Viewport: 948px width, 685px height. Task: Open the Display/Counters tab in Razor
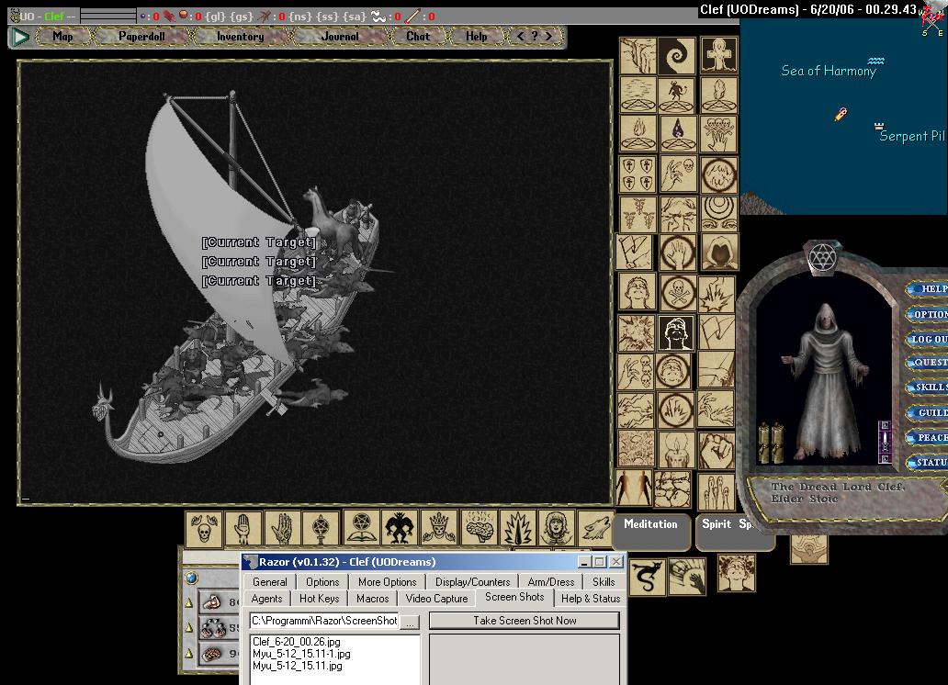[473, 581]
